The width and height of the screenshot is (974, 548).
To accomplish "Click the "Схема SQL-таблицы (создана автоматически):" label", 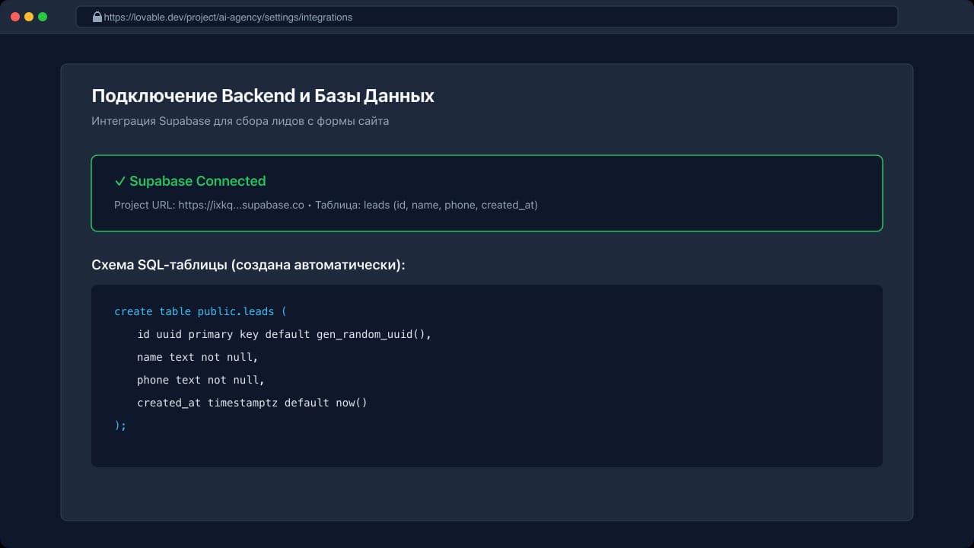I will [x=248, y=265].
